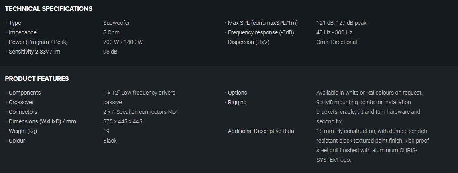
Task: Click the Rigging label
Action: [x=237, y=102]
